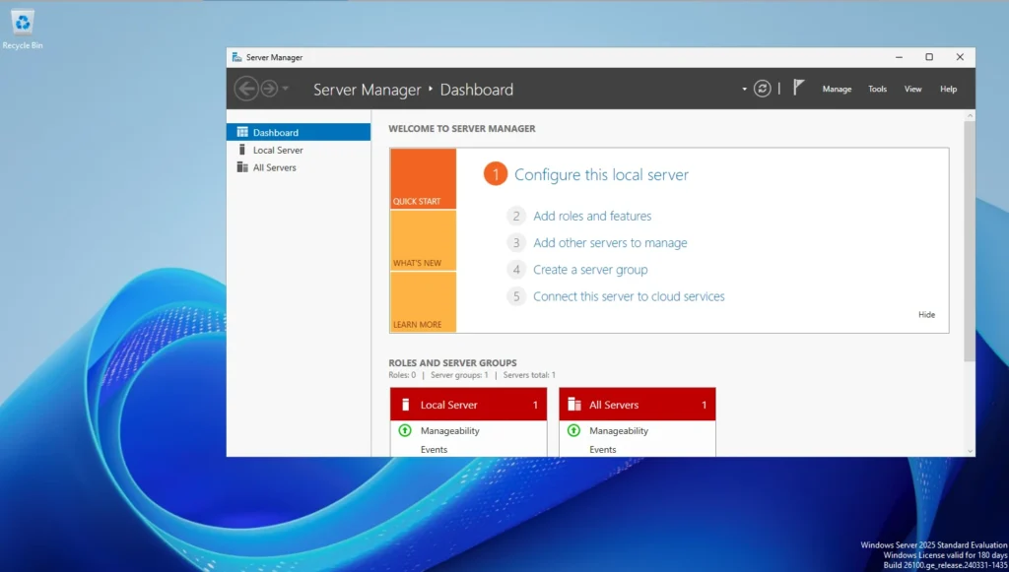The width and height of the screenshot is (1009, 572).
Task: Click the Add roles and features link
Action: point(592,216)
